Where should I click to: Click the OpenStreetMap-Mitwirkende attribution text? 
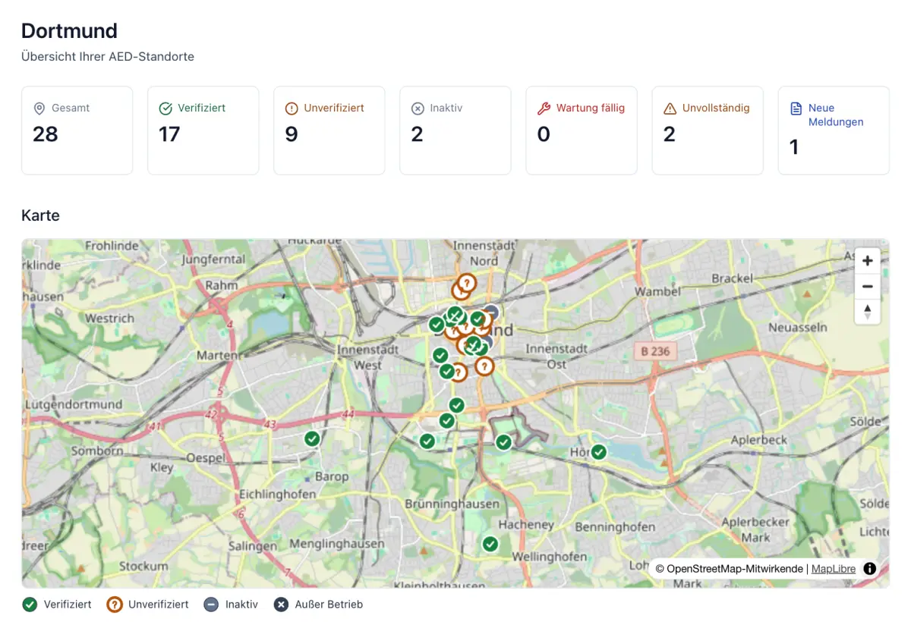pyautogui.click(x=730, y=569)
